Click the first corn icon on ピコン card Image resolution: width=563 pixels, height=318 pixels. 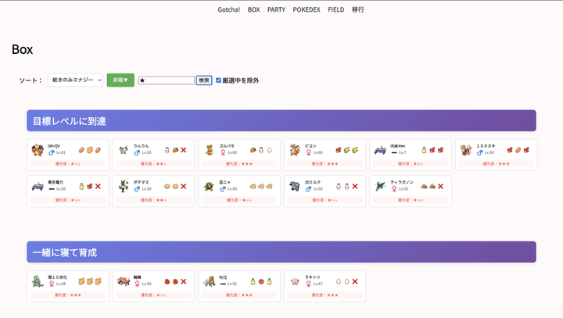[346, 150]
